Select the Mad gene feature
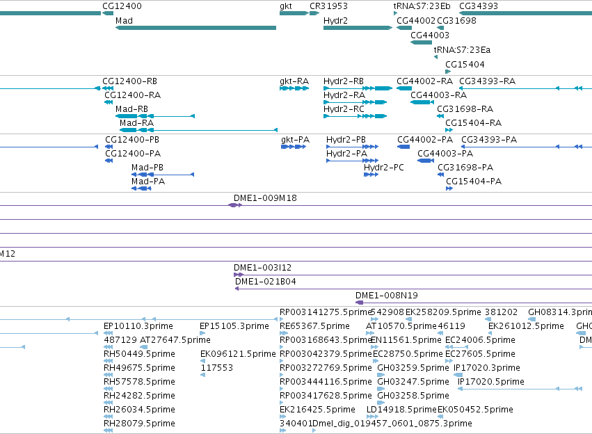The height and width of the screenshot is (434, 592). (x=195, y=28)
